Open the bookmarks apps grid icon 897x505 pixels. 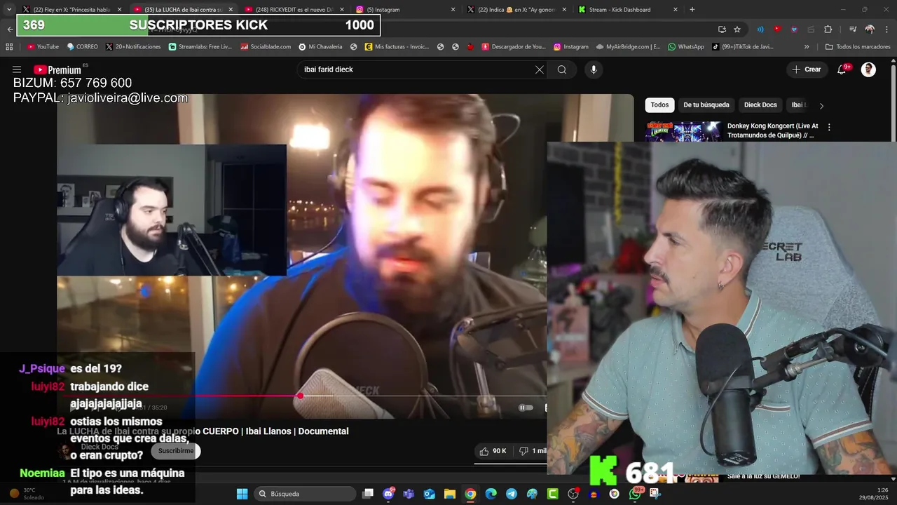tap(9, 47)
